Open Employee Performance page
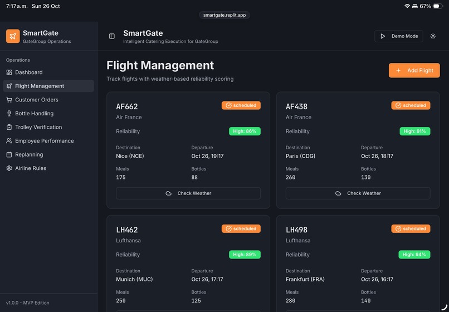This screenshot has width=449, height=312. tap(48, 140)
